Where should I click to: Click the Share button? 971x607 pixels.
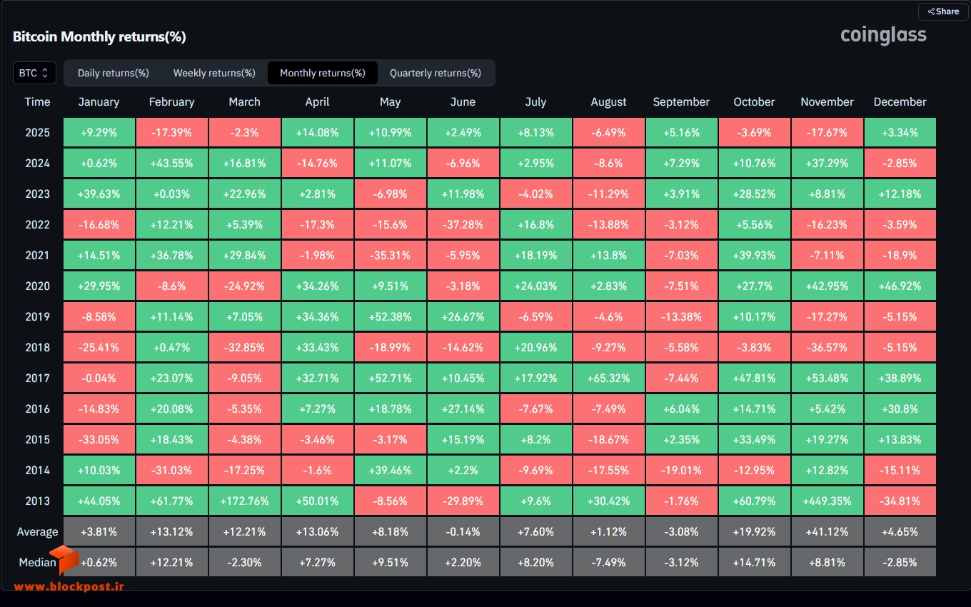coord(943,11)
